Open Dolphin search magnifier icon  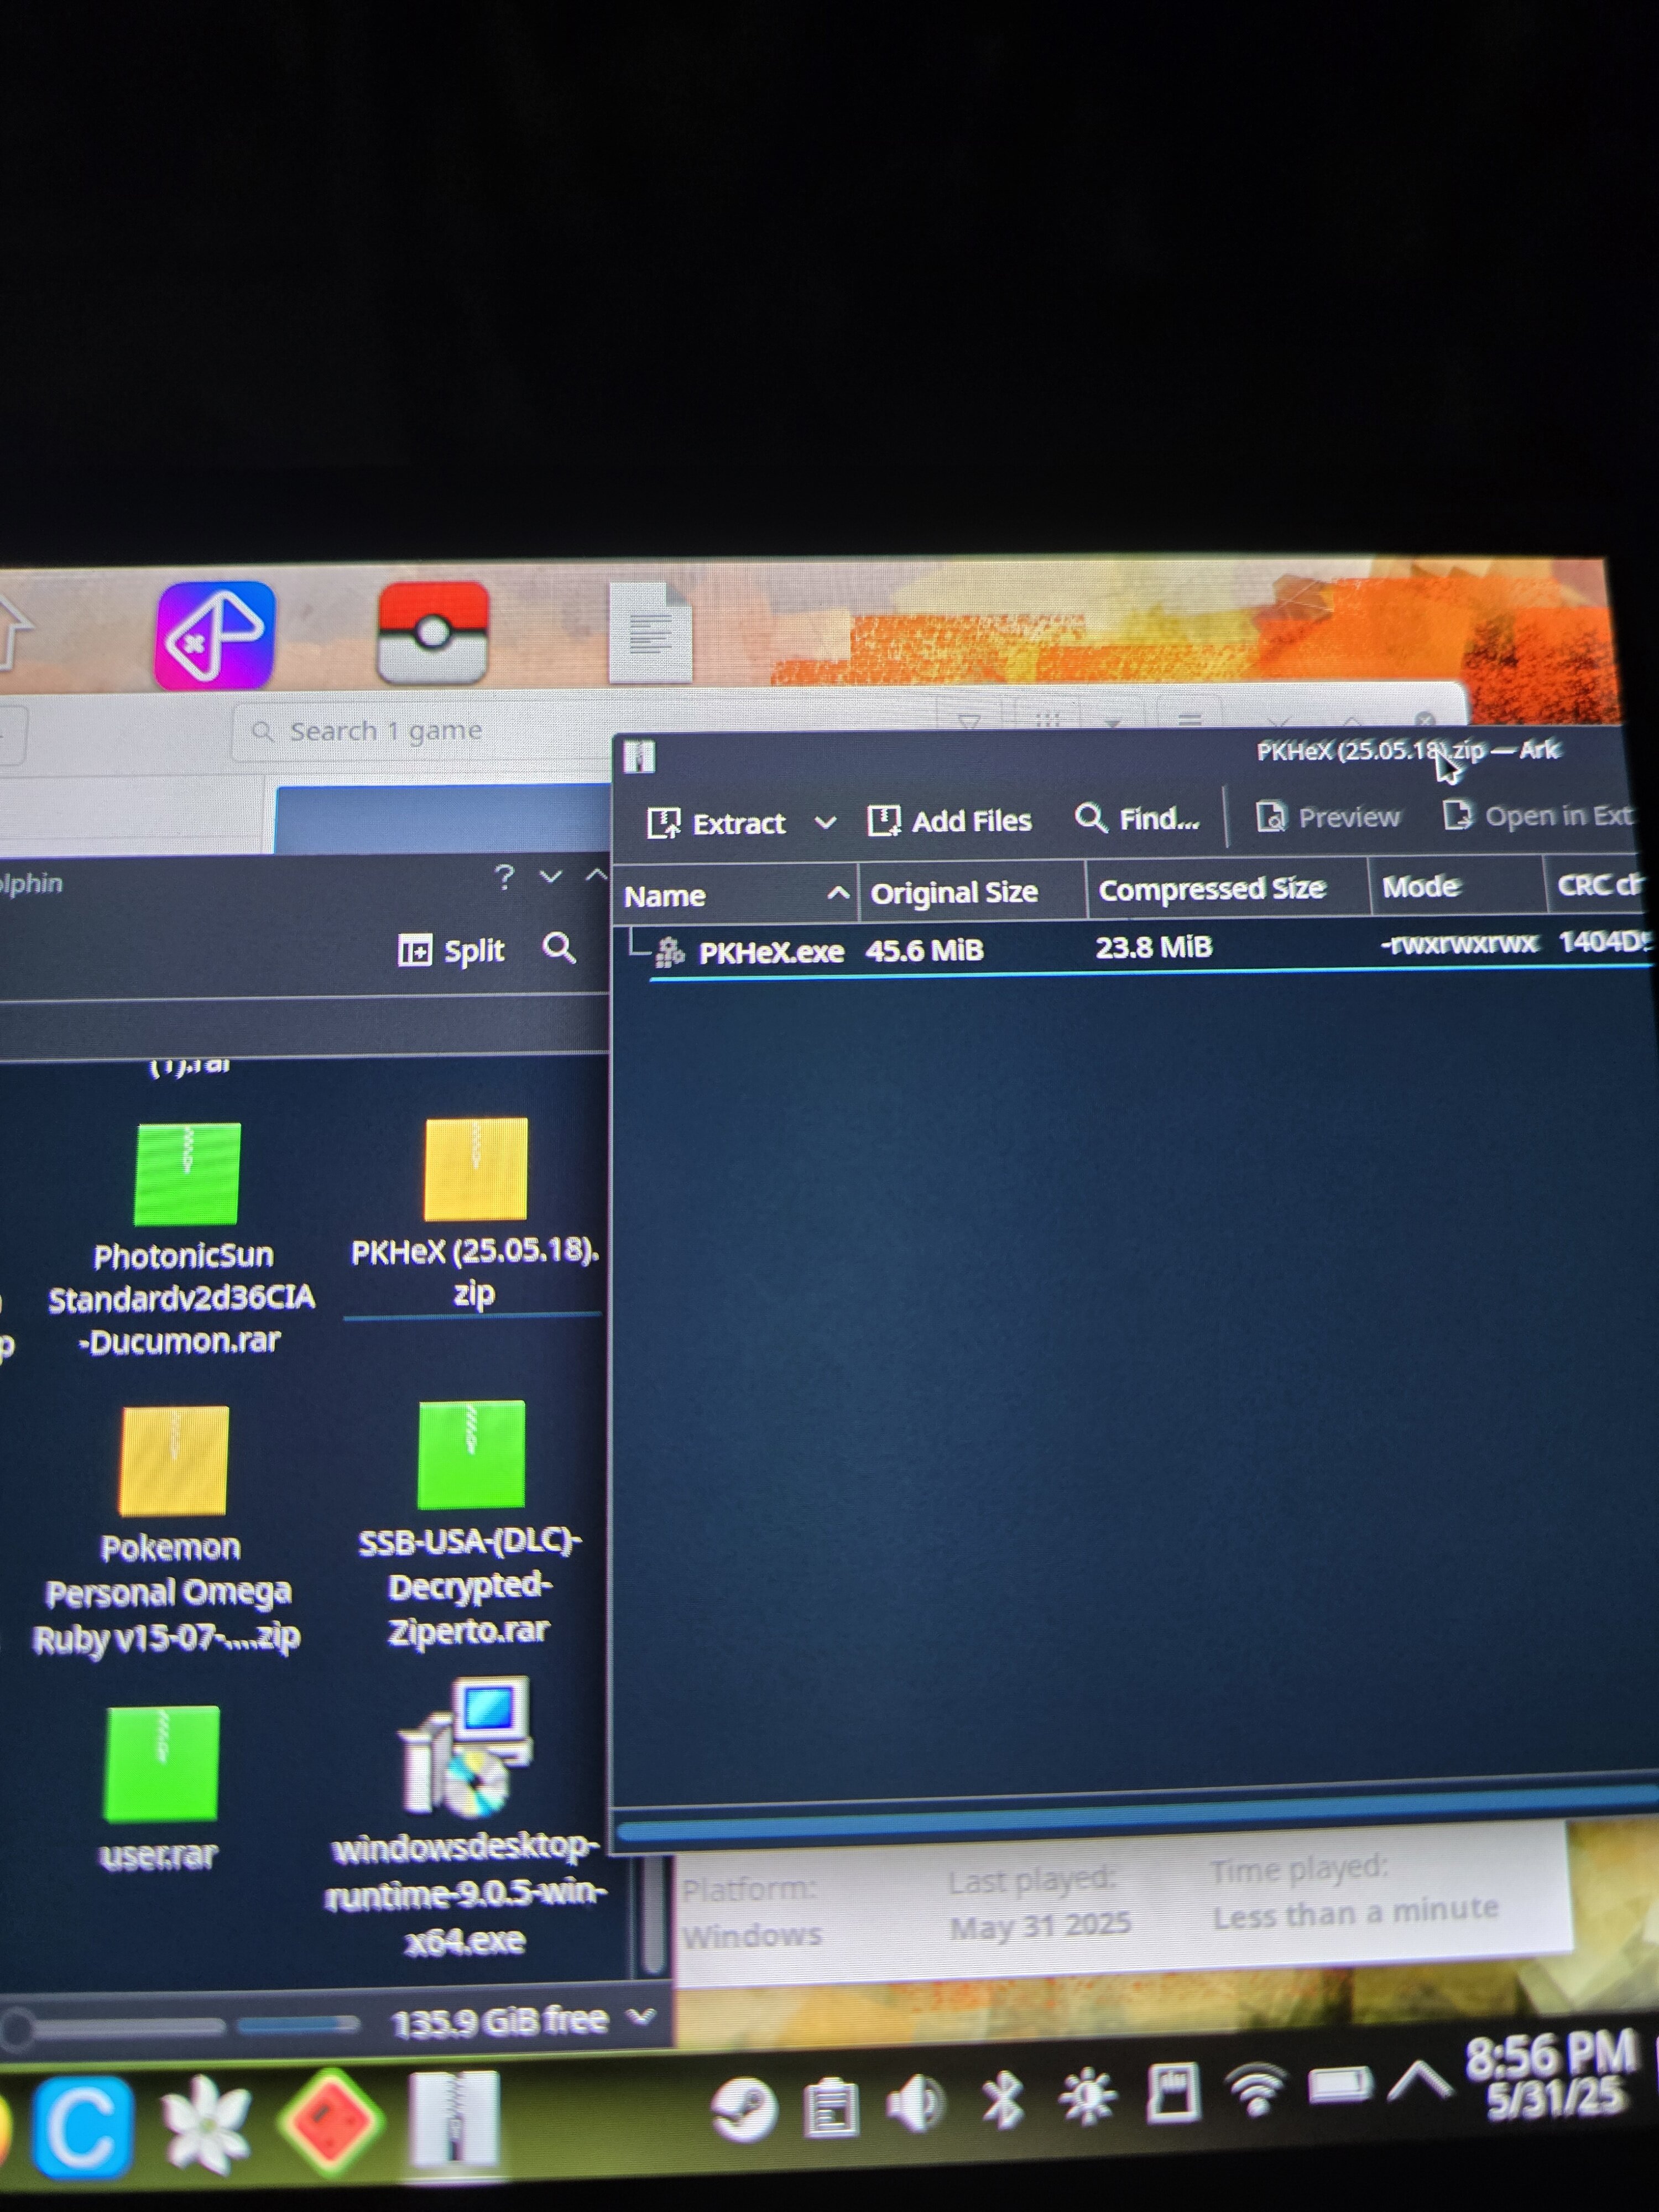[x=559, y=947]
